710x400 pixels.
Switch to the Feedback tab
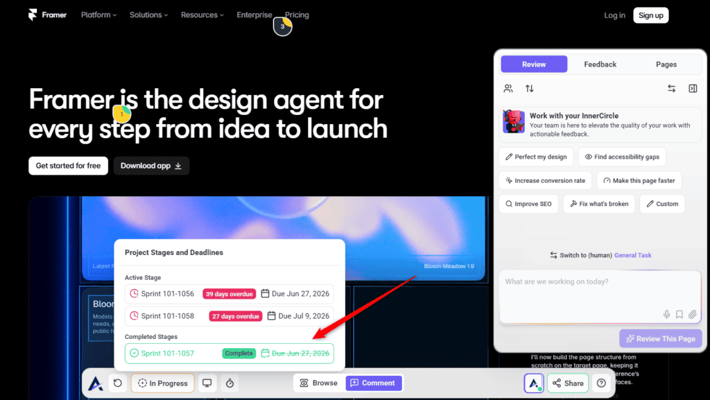pyautogui.click(x=600, y=64)
